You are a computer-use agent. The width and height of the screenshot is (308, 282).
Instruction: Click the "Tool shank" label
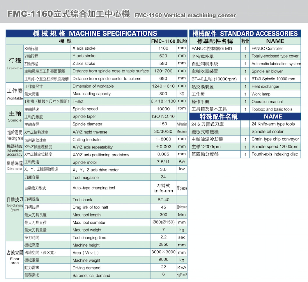point(82,200)
